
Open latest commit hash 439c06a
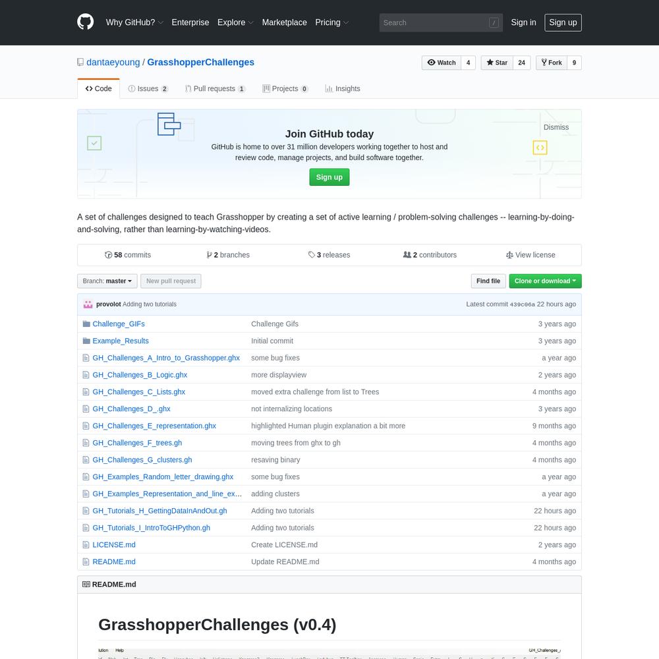tap(523, 304)
